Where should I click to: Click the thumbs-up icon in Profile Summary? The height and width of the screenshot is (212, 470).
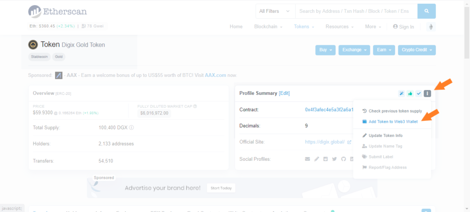pos(410,93)
